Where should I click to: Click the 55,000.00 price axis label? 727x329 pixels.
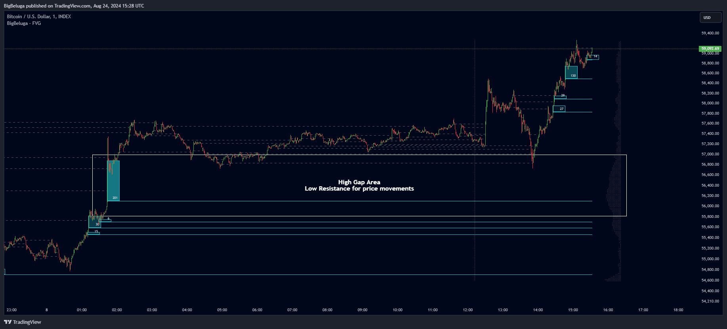click(x=710, y=259)
